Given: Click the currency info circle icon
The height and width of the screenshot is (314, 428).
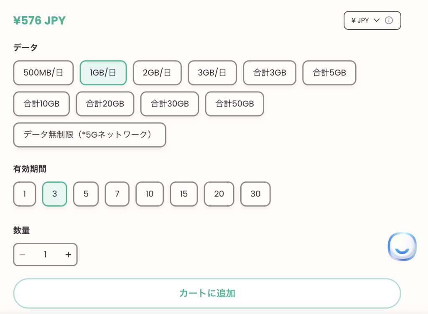Looking at the screenshot, I should pos(389,20).
